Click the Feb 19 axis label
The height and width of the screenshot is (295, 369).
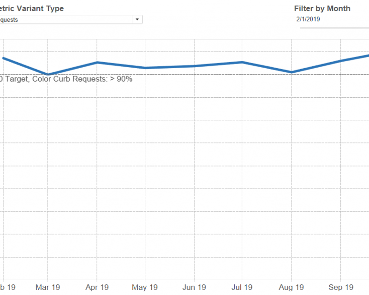[x=5, y=287]
